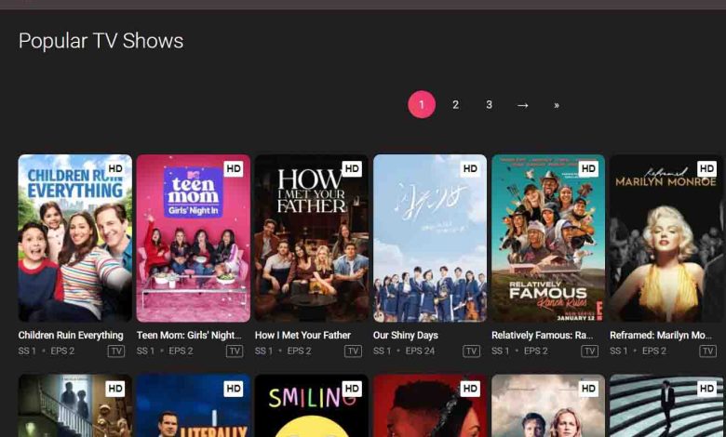The width and height of the screenshot is (726, 437).
Task: Click HD badge on the Literally poster
Action: (234, 389)
